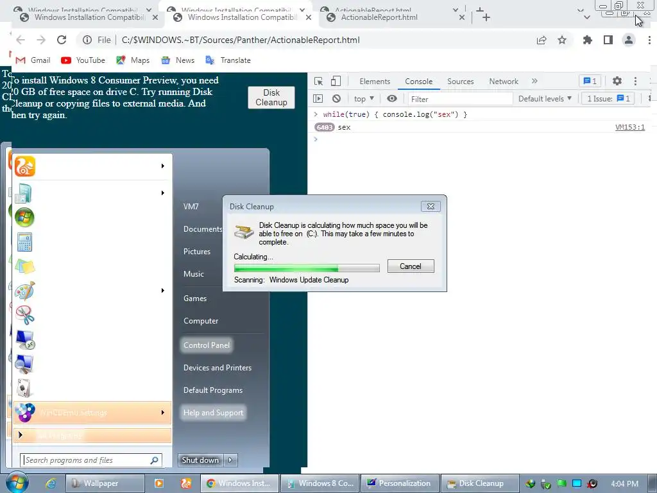
Task: Create live expression via eye icon
Action: pos(392,98)
